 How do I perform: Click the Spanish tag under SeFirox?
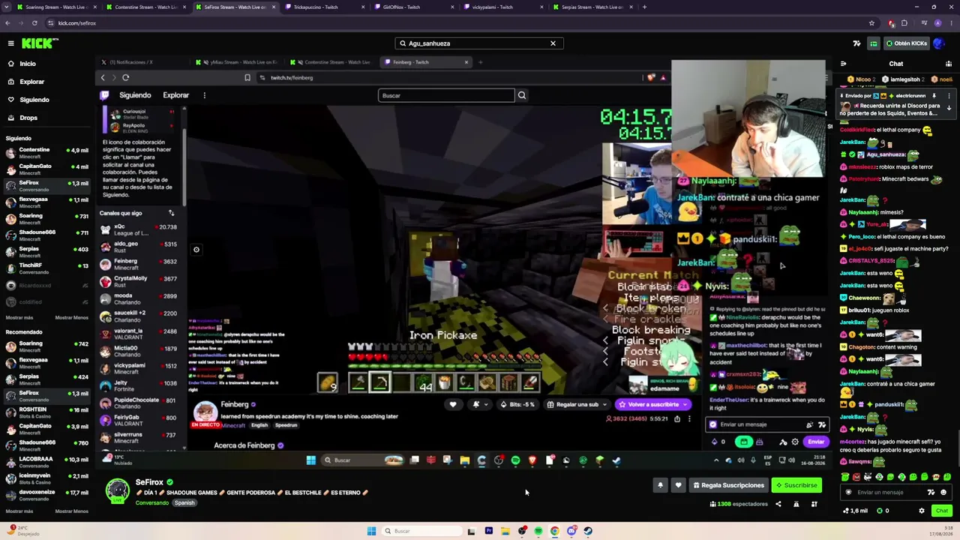(184, 503)
